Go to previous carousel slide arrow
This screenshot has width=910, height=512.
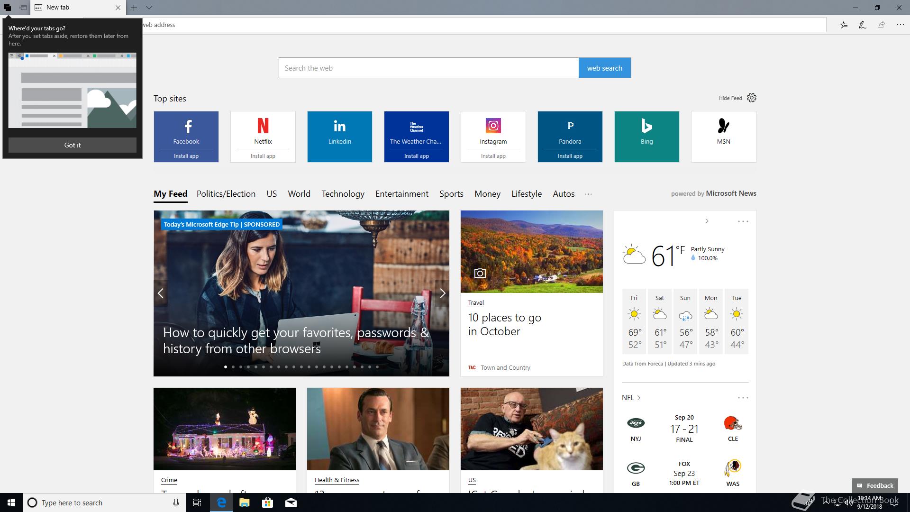click(x=161, y=293)
